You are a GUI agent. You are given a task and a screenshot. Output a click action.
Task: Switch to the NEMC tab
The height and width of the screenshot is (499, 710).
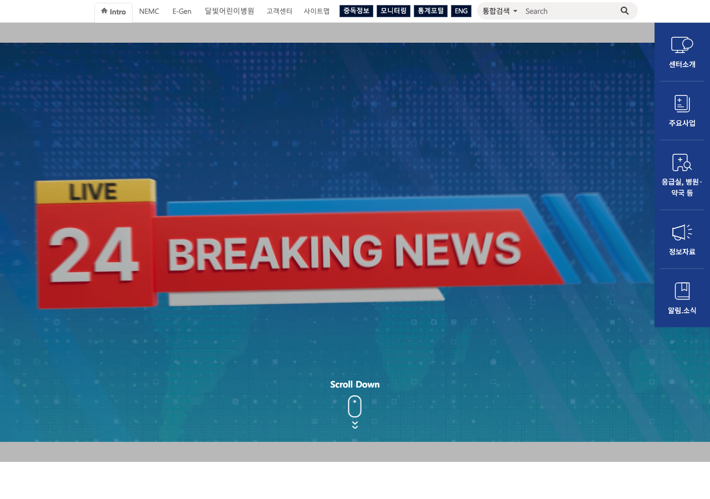point(149,11)
